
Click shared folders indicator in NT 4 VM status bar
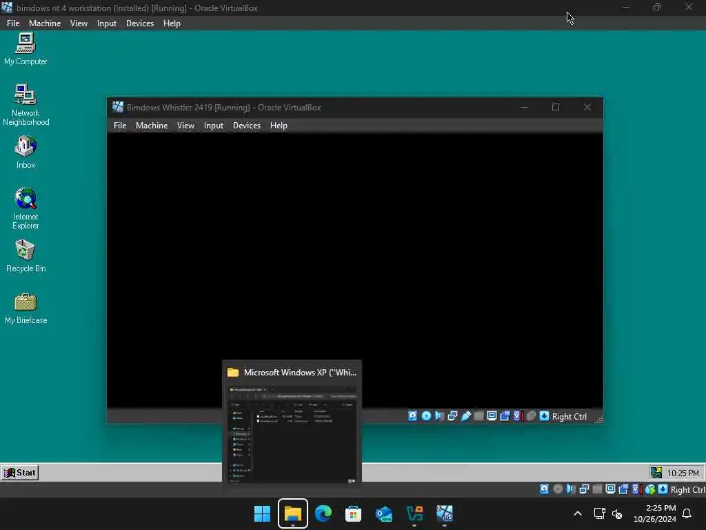point(598,489)
